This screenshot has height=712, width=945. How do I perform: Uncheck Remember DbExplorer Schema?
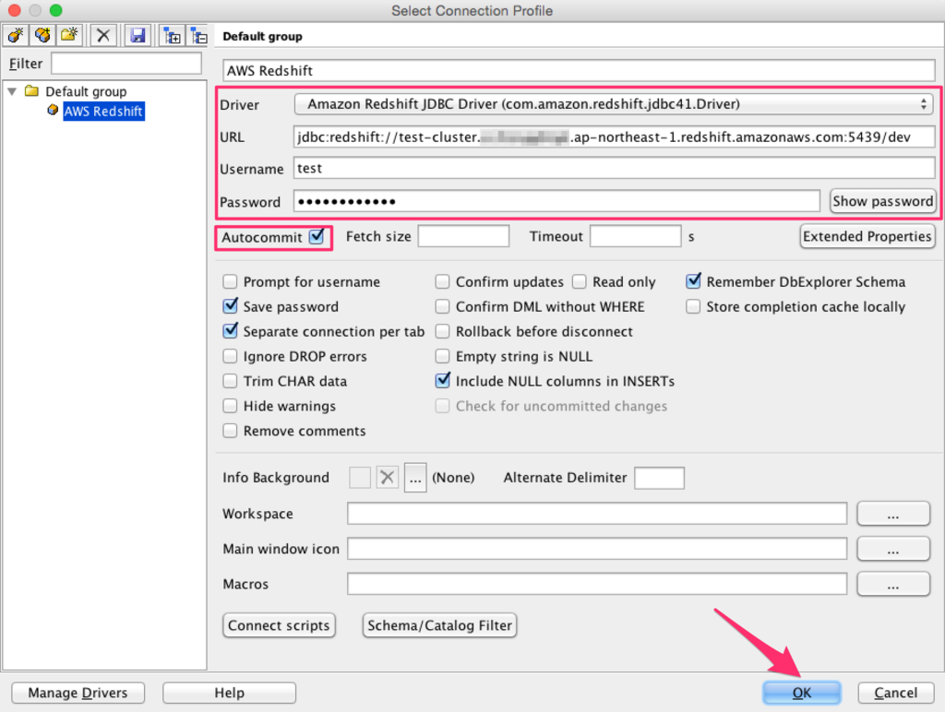693,281
